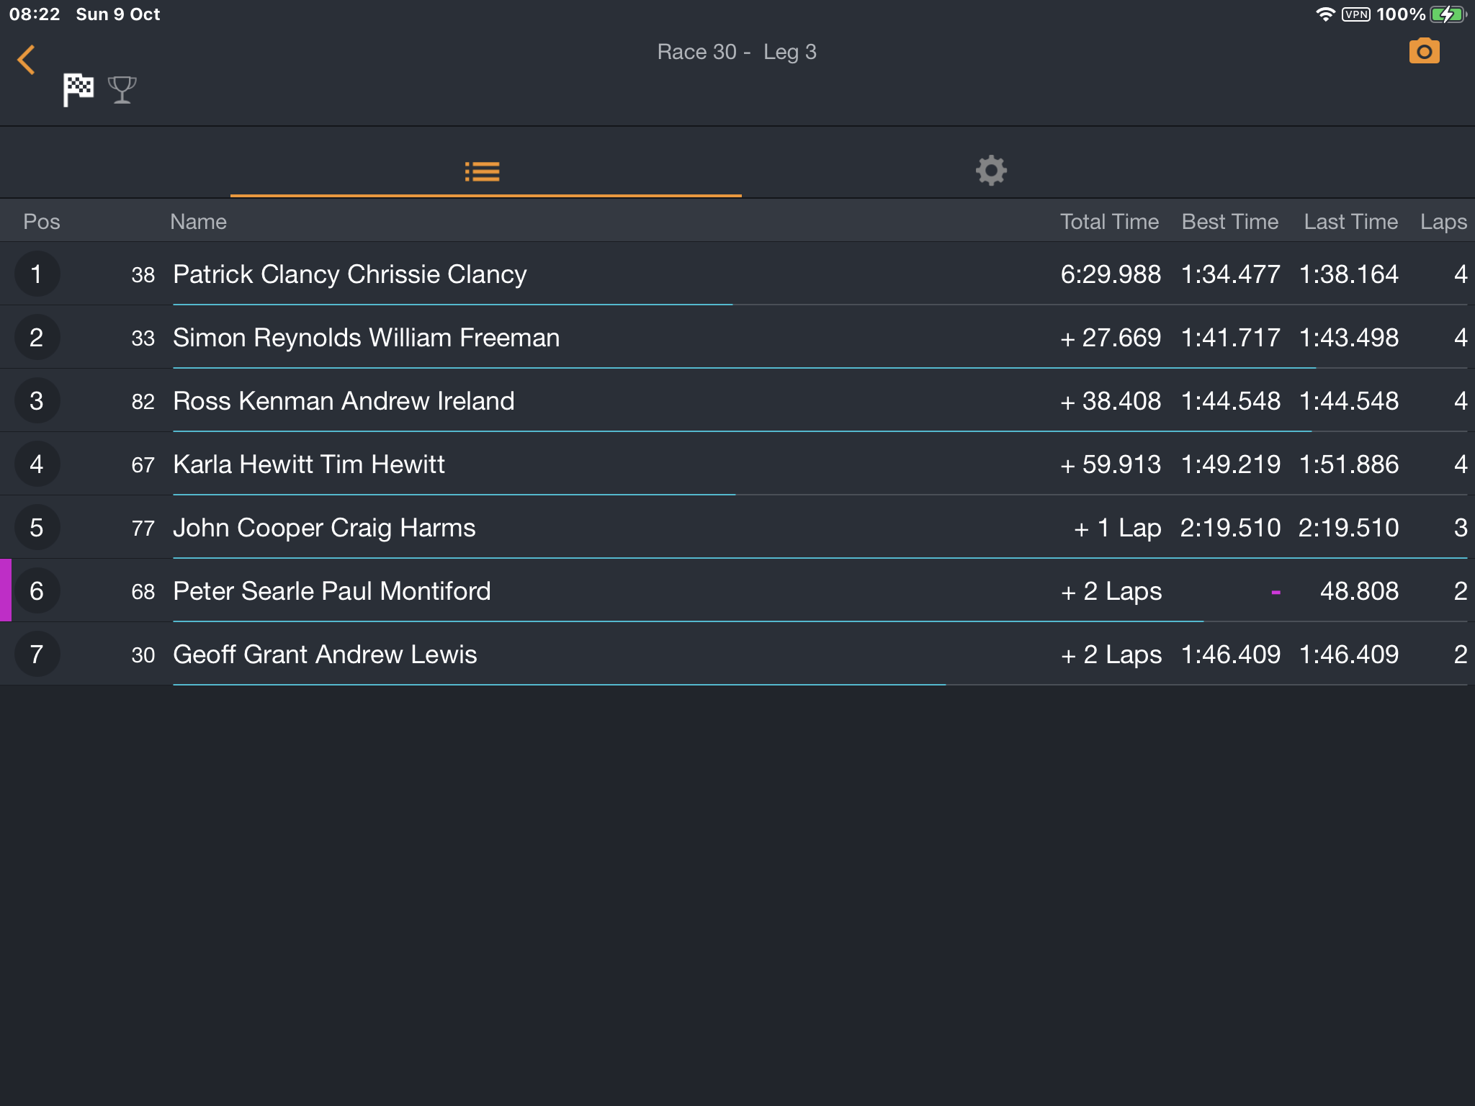Select Simon Reynolds William Freeman entry
The width and height of the screenshot is (1475, 1106).
[x=737, y=337]
